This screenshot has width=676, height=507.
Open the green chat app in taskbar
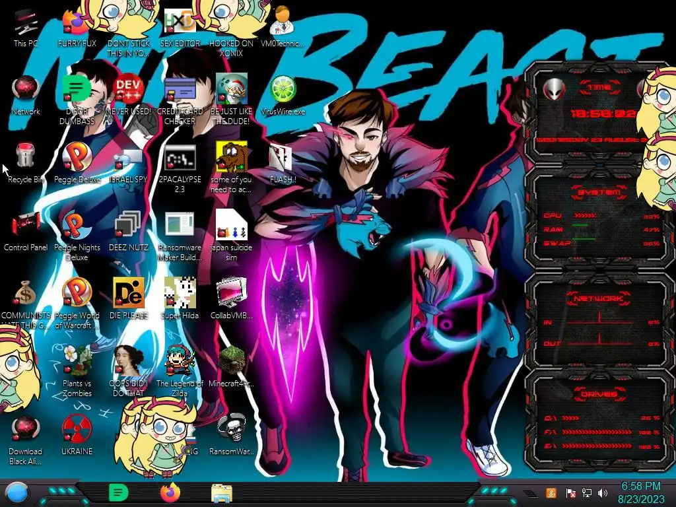click(118, 492)
